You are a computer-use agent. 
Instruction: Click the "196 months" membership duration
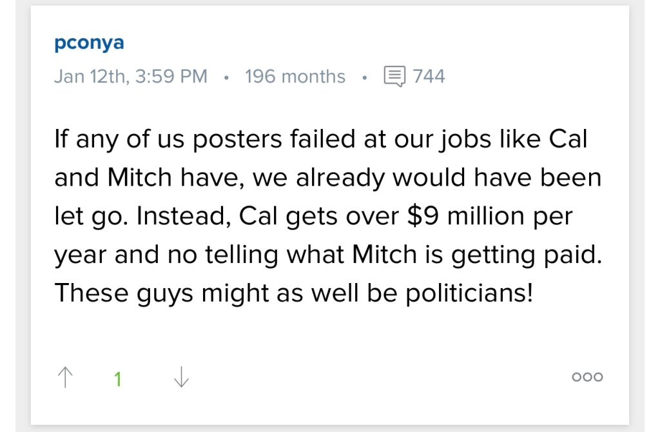295,76
